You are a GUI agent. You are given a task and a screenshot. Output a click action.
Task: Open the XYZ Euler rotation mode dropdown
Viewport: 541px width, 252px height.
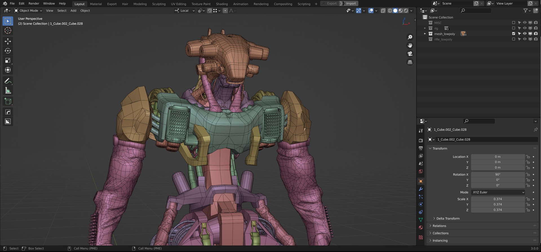[x=498, y=192]
